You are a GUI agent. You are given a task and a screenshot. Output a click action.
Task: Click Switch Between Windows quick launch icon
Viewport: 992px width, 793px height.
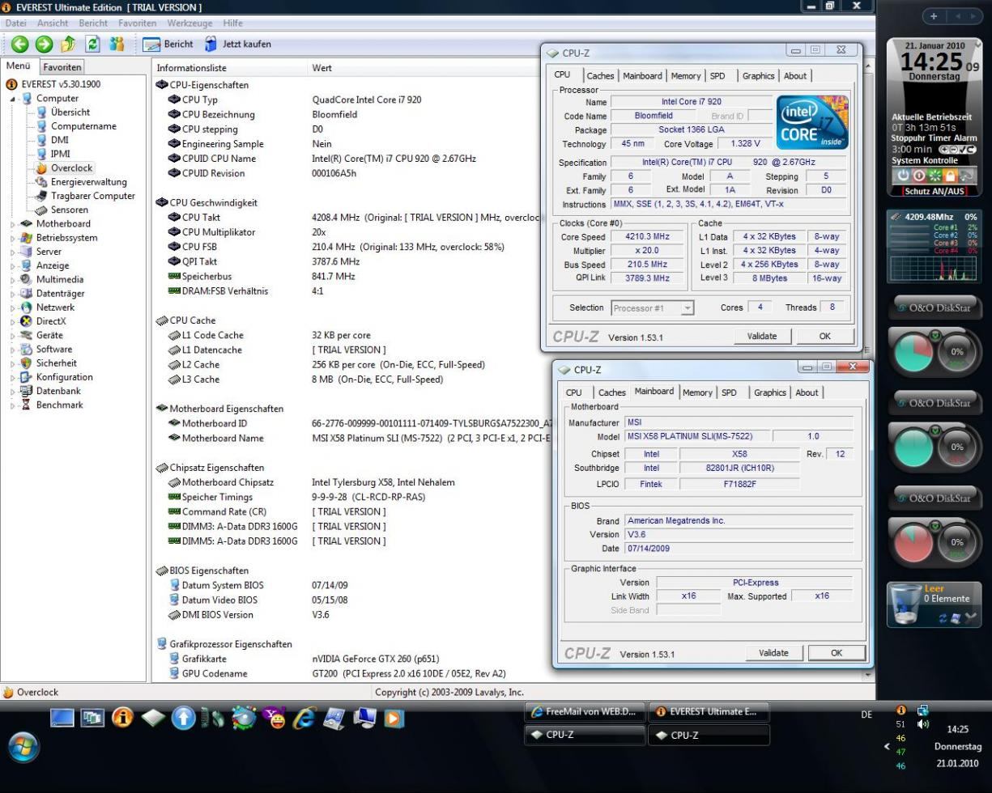[92, 718]
